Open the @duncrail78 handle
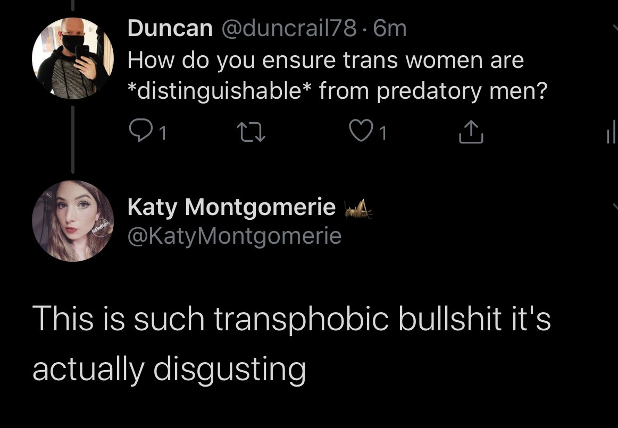Image resolution: width=618 pixels, height=428 pixels. coord(289,28)
